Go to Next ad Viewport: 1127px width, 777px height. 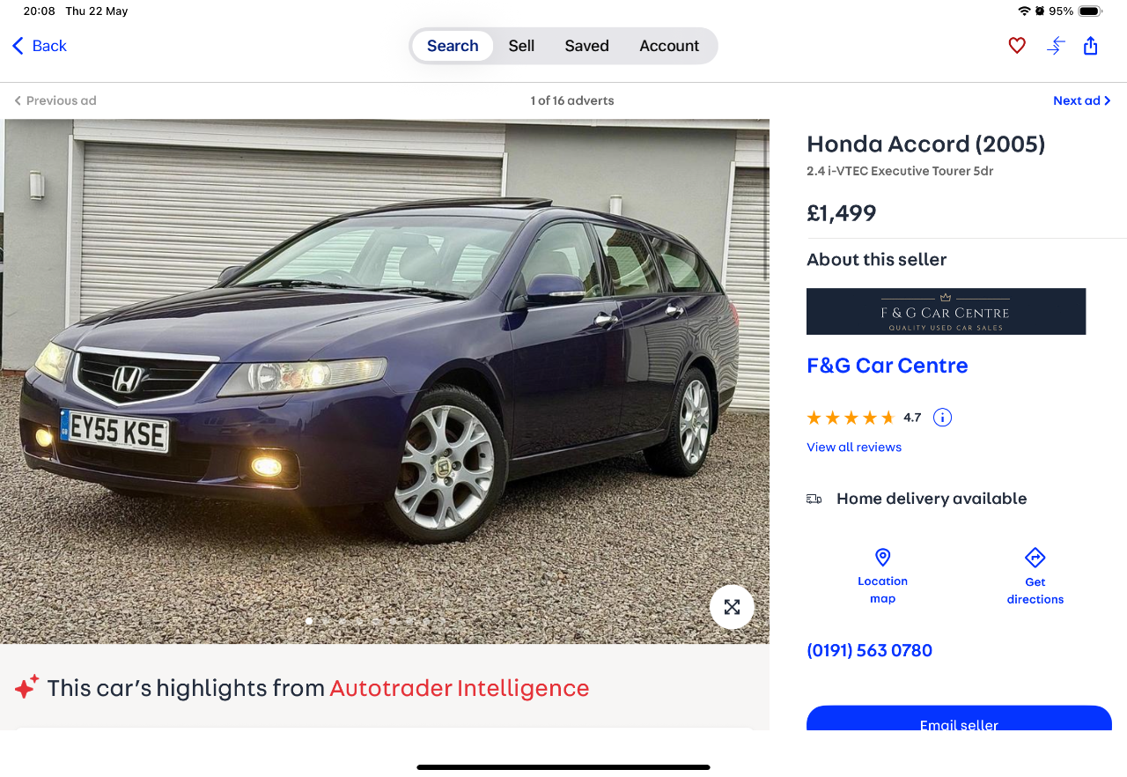(1082, 100)
